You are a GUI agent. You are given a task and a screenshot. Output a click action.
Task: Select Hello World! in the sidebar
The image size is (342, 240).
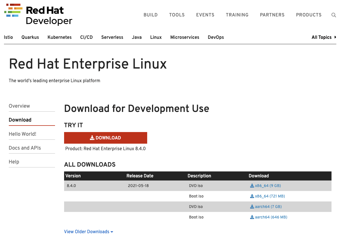click(x=22, y=134)
